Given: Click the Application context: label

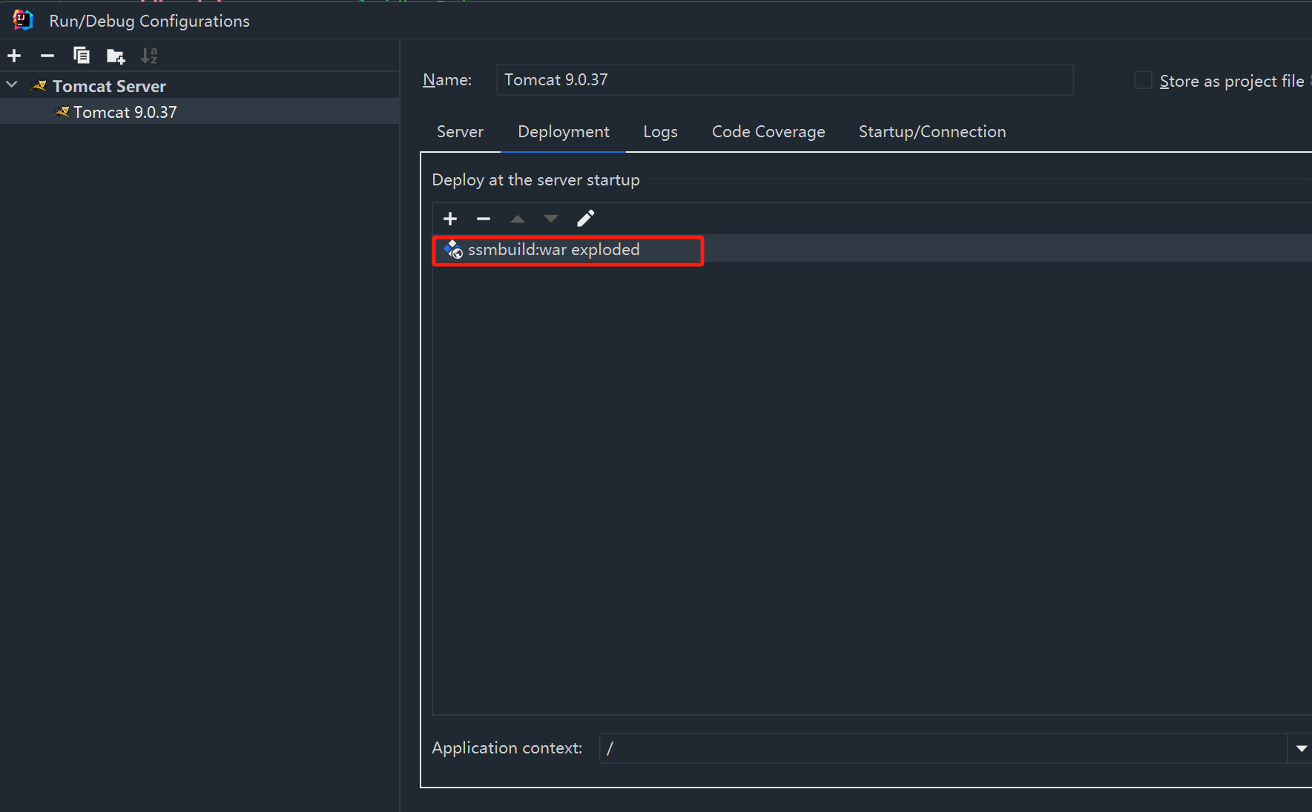Looking at the screenshot, I should [507, 747].
